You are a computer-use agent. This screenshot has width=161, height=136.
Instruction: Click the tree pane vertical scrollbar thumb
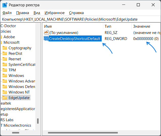38,121
